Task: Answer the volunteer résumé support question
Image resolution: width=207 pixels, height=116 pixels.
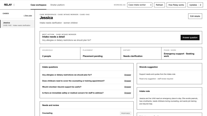Action: coord(128,87)
